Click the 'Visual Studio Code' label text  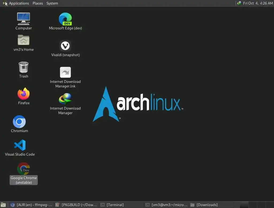click(x=20, y=154)
